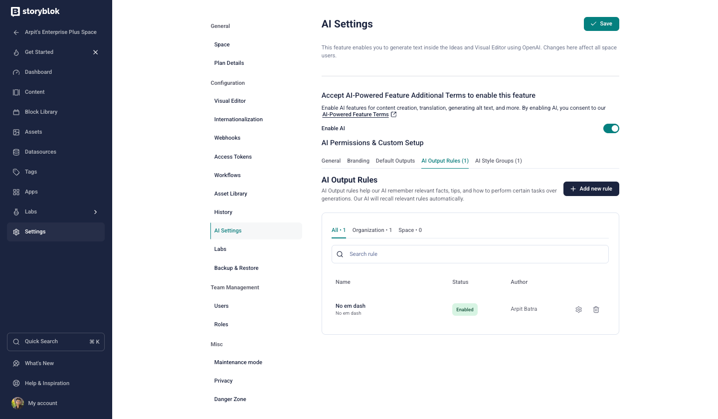Filter rules by Organization tab
The height and width of the screenshot is (419, 718).
[372, 230]
